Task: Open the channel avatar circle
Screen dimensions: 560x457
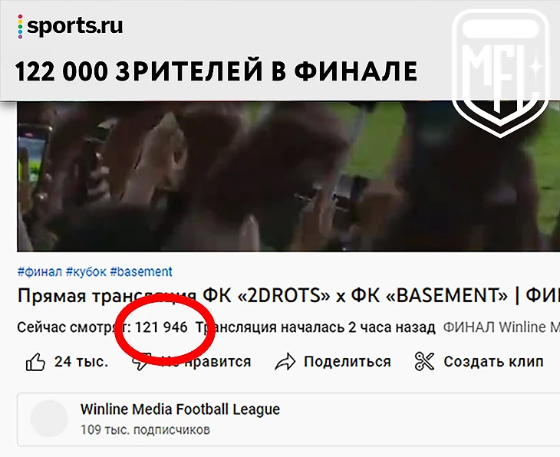Action: [49, 419]
